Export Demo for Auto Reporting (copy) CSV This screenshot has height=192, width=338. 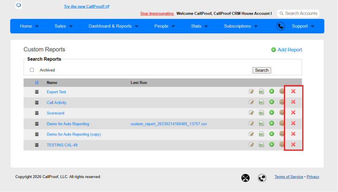pos(261,134)
